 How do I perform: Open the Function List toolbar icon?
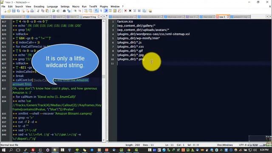click(x=119, y=11)
